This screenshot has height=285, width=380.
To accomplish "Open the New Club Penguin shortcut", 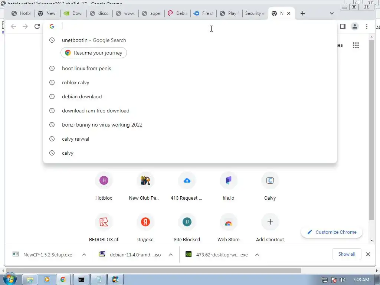I will click(145, 187).
